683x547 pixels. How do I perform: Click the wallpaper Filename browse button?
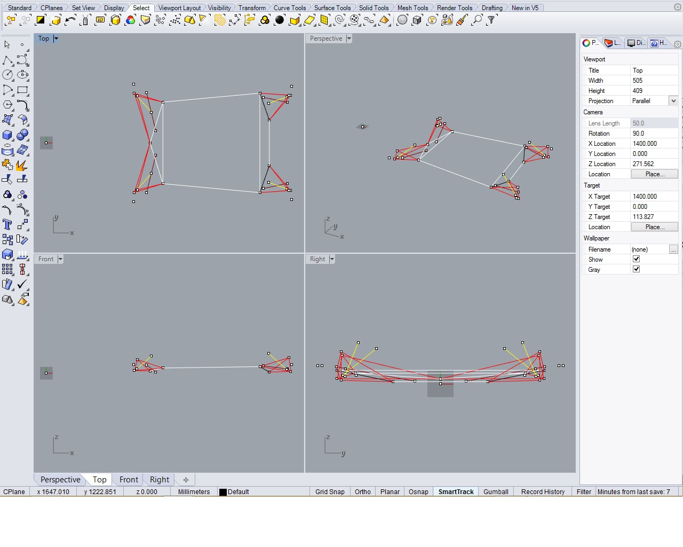pos(673,249)
